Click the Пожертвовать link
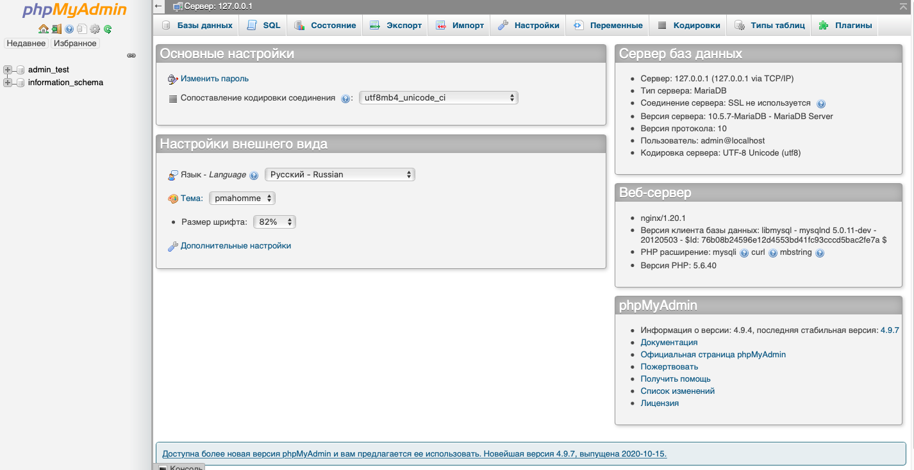Image resolution: width=914 pixels, height=470 pixels. click(669, 367)
